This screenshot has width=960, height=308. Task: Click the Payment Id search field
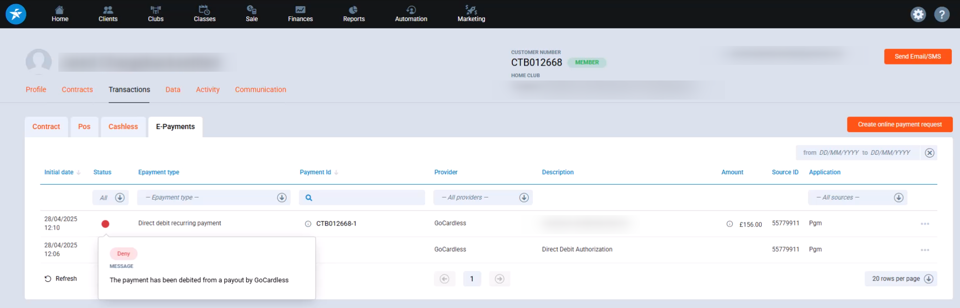367,198
